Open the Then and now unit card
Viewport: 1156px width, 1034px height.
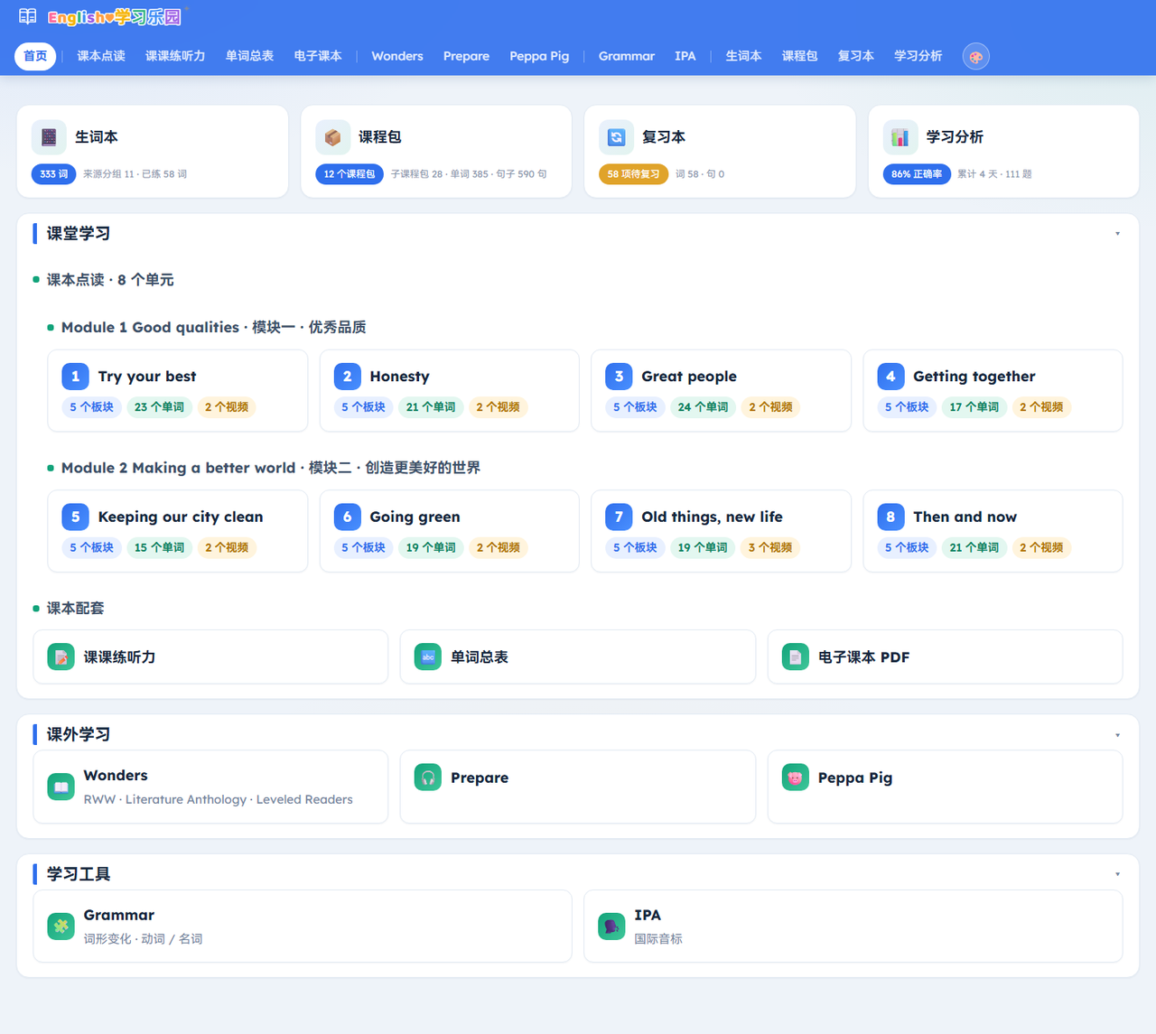pos(993,531)
